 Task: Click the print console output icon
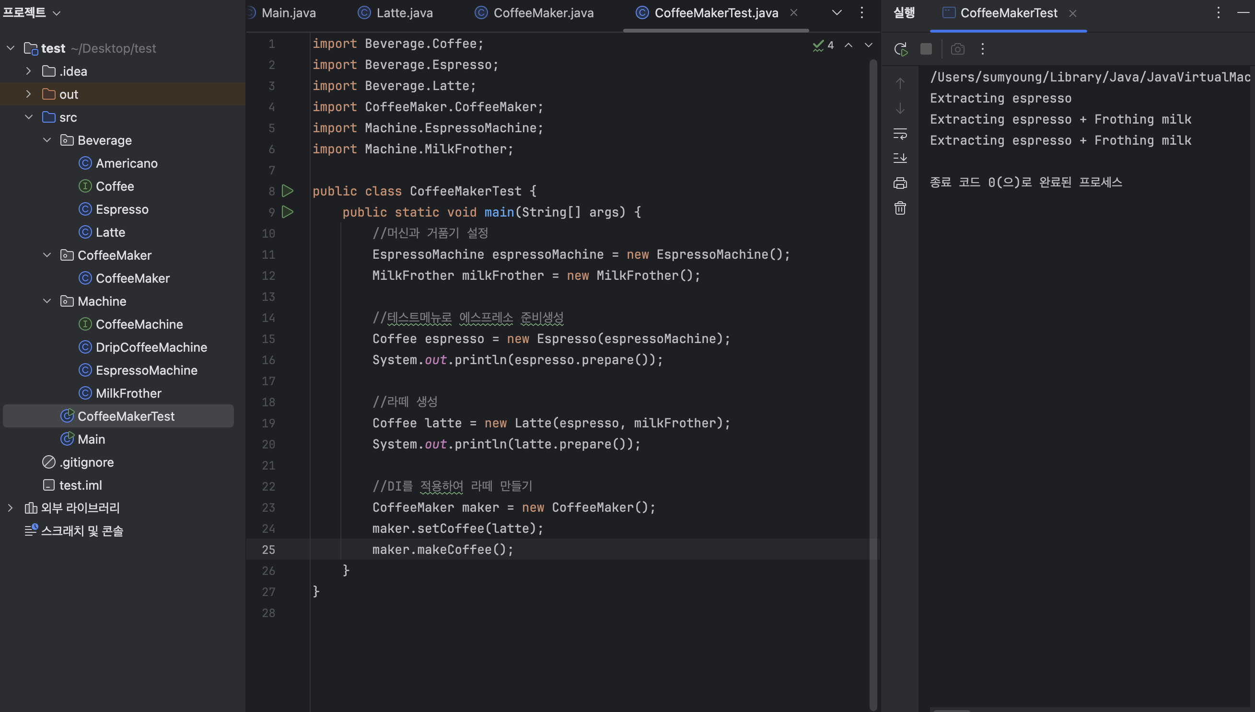[900, 184]
